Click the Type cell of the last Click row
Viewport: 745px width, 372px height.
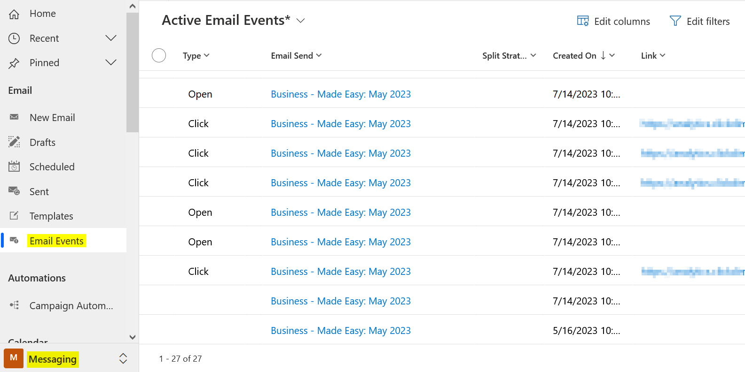coord(198,272)
